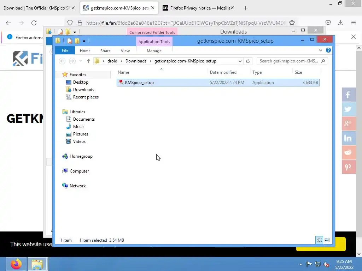
Task: Open Videos library
Action: [x=79, y=141]
